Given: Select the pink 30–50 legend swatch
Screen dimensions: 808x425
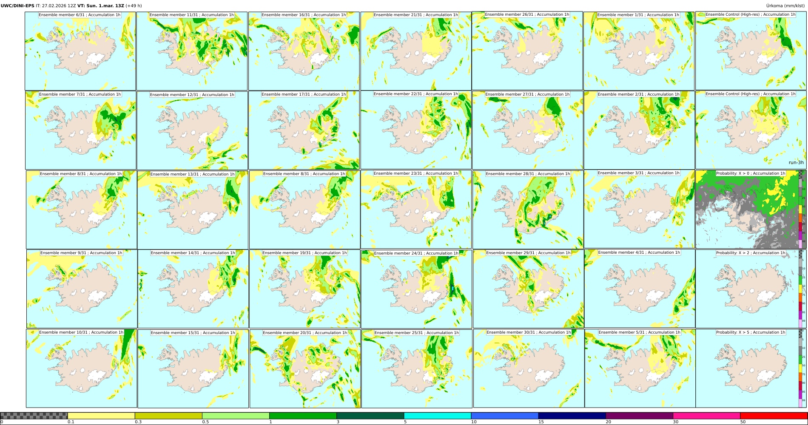Looking at the screenshot, I should coord(706,416).
